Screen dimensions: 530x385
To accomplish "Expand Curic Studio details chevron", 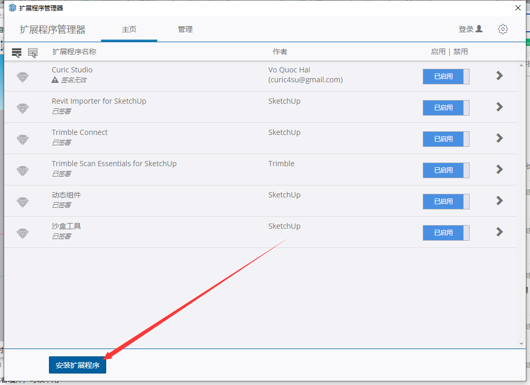I will (x=500, y=76).
